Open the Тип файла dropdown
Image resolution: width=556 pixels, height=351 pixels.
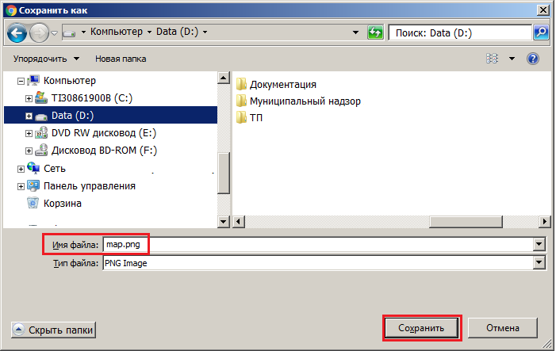coord(540,262)
